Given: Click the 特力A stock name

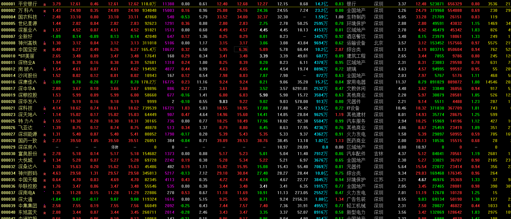Looking at the screenshot, I should (26, 121).
